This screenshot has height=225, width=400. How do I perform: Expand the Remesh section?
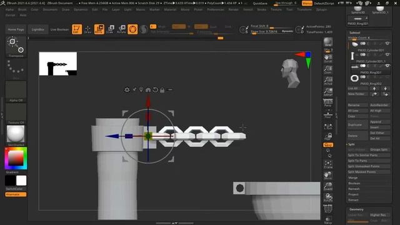coord(354,189)
